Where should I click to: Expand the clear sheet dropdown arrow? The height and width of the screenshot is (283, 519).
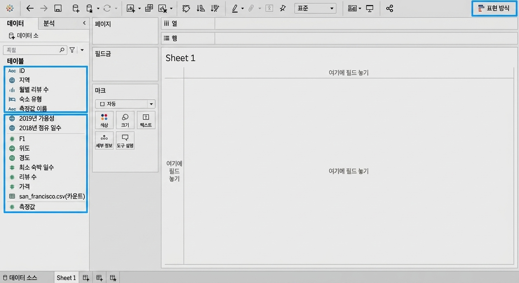click(x=171, y=8)
